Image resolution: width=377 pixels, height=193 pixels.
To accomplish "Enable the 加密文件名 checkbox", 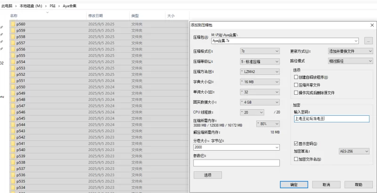I will click(x=296, y=160).
